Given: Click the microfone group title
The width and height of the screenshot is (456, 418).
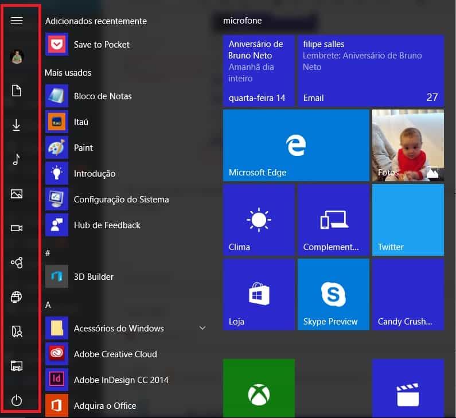Looking at the screenshot, I should pos(243,21).
